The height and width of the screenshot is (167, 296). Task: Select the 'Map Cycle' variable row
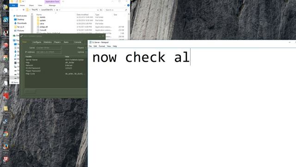click(x=56, y=74)
